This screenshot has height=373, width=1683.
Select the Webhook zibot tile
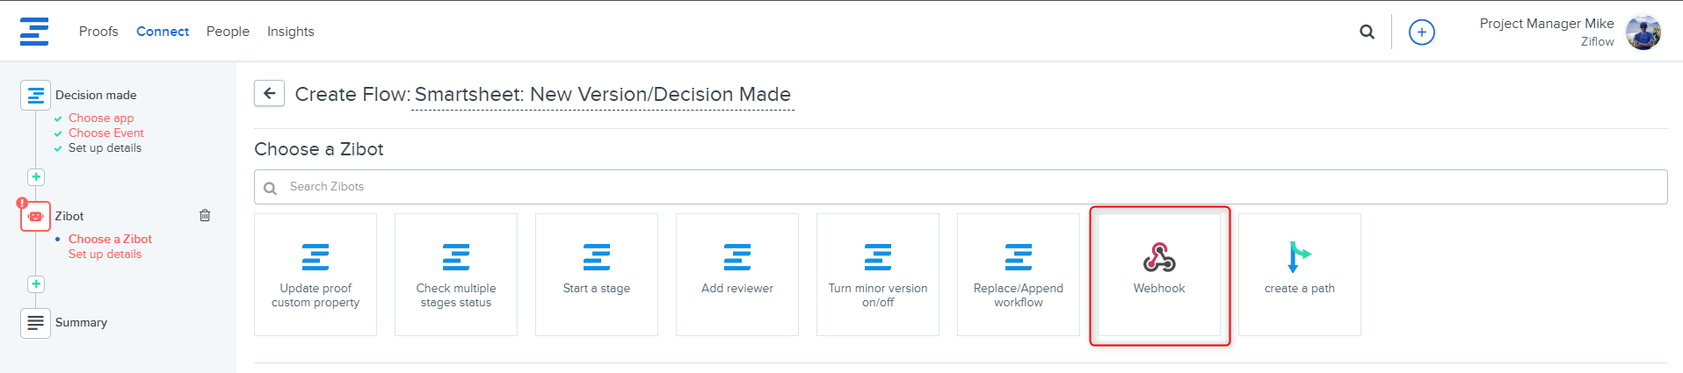[x=1158, y=275]
